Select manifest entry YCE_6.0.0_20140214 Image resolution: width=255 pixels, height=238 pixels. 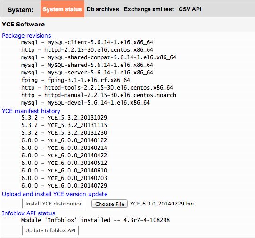coord(64,148)
